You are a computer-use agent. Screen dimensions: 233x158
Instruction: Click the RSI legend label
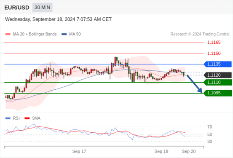coord(16,118)
